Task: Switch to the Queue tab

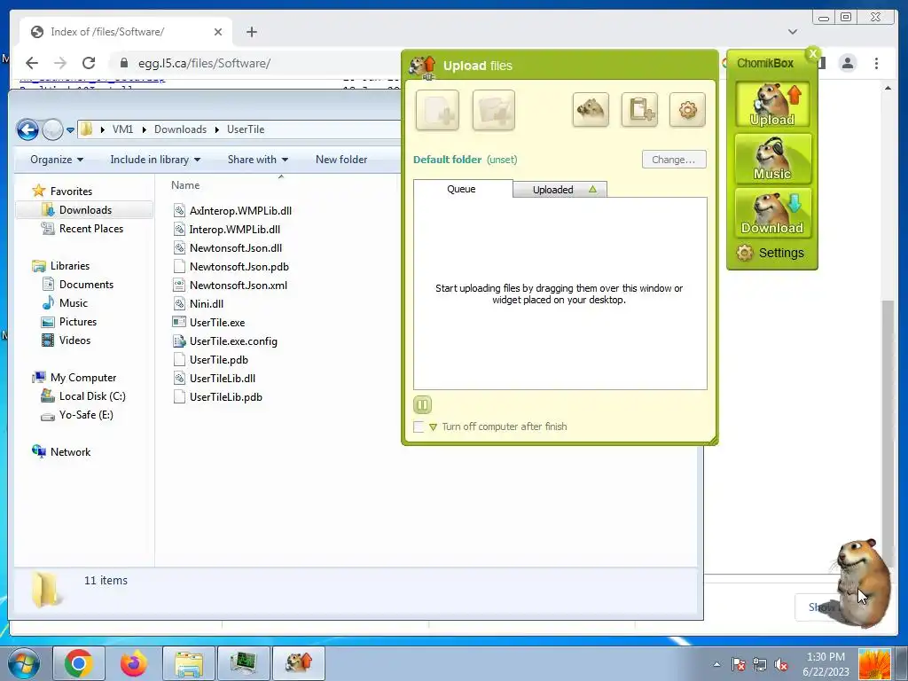Action: [461, 189]
